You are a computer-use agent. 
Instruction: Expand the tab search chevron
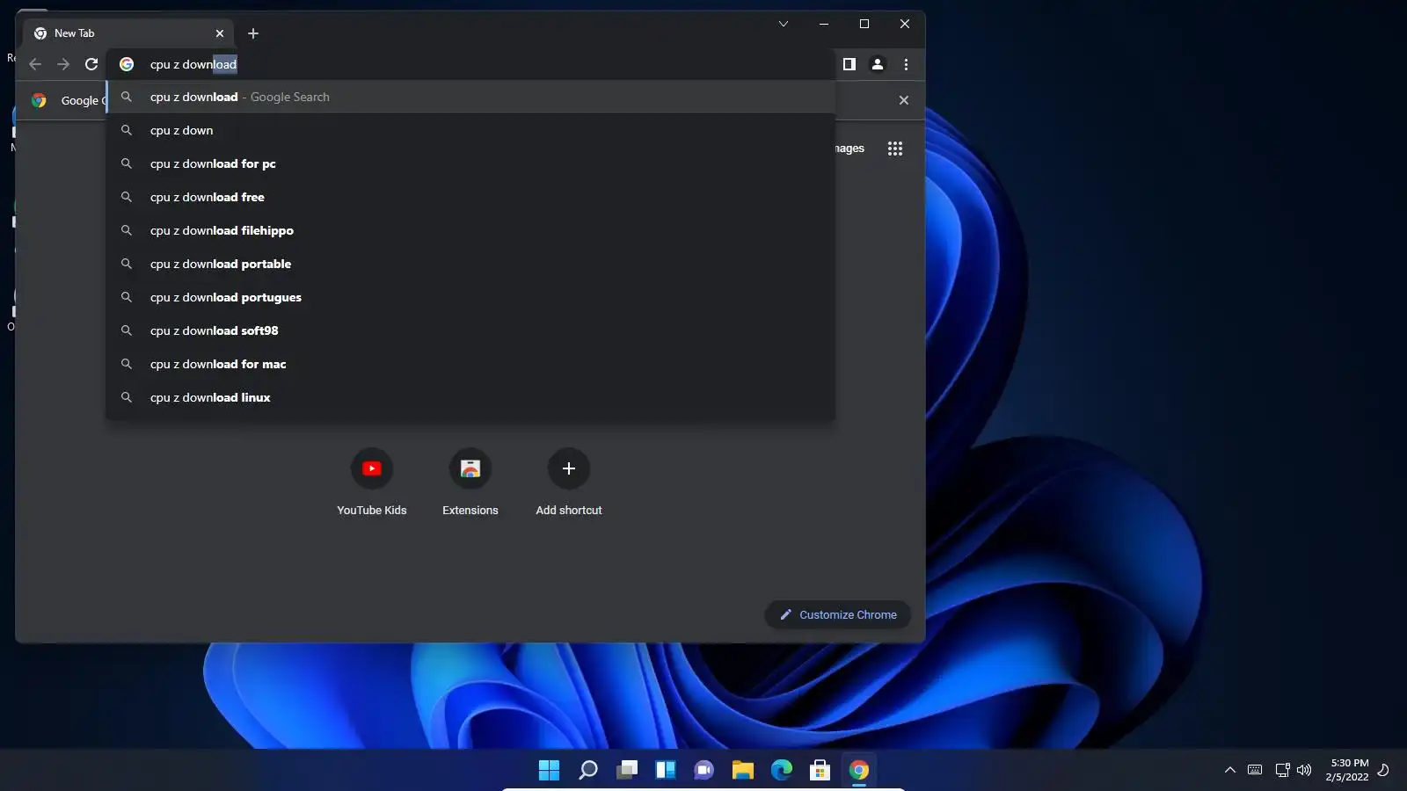[x=784, y=24]
